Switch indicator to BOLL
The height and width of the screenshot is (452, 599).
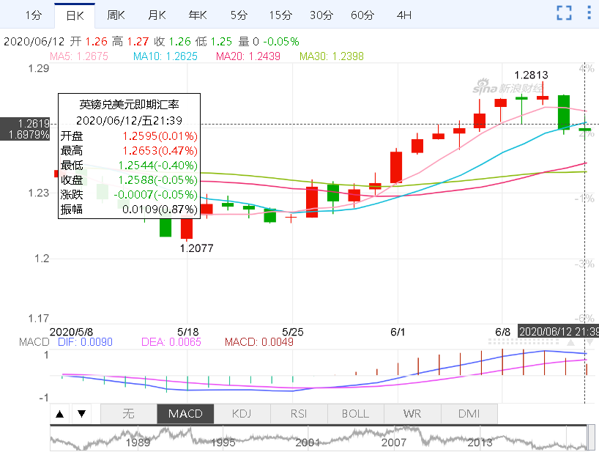pyautogui.click(x=355, y=414)
